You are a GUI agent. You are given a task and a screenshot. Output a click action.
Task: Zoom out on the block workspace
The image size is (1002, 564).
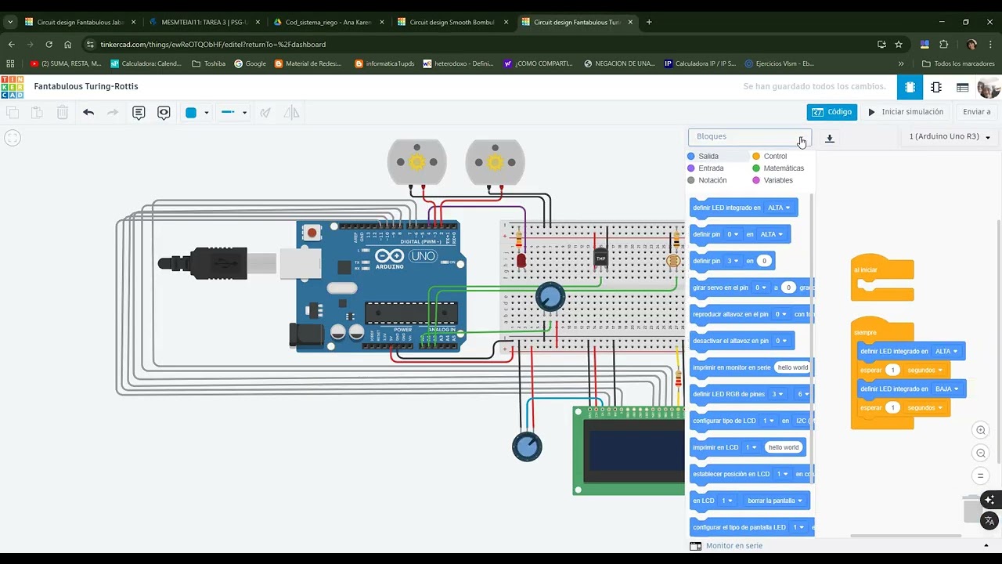980,453
